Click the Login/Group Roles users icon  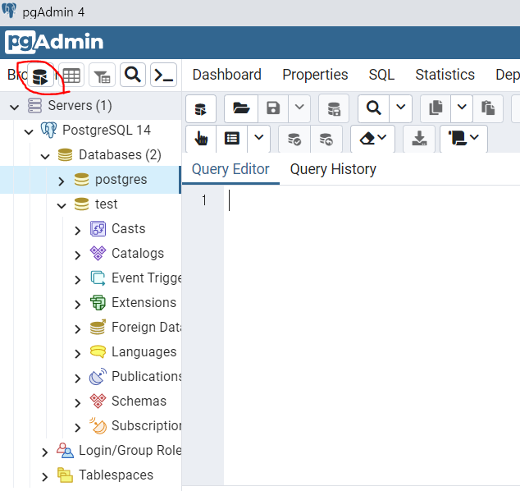tap(65, 451)
